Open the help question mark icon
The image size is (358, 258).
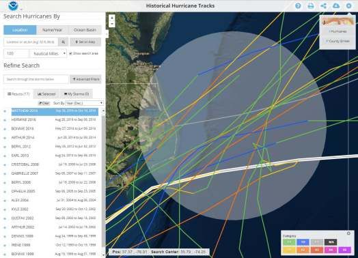298,5
